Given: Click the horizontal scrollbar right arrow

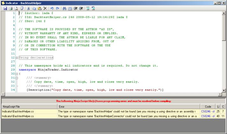Looking at the screenshot, I should pyautogui.click(x=220, y=94).
